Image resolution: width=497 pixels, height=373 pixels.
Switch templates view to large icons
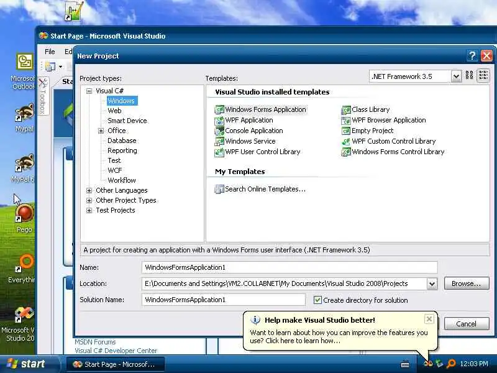[470, 75]
